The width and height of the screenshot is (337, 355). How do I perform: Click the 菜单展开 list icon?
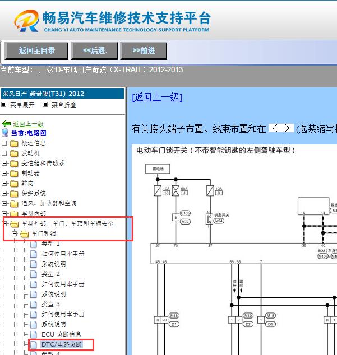coord(3,105)
